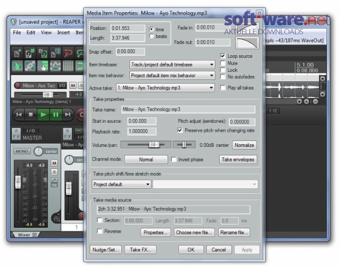The height and width of the screenshot is (268, 341).
Task: Open the Insert menu in REAPER
Action: click(63, 33)
